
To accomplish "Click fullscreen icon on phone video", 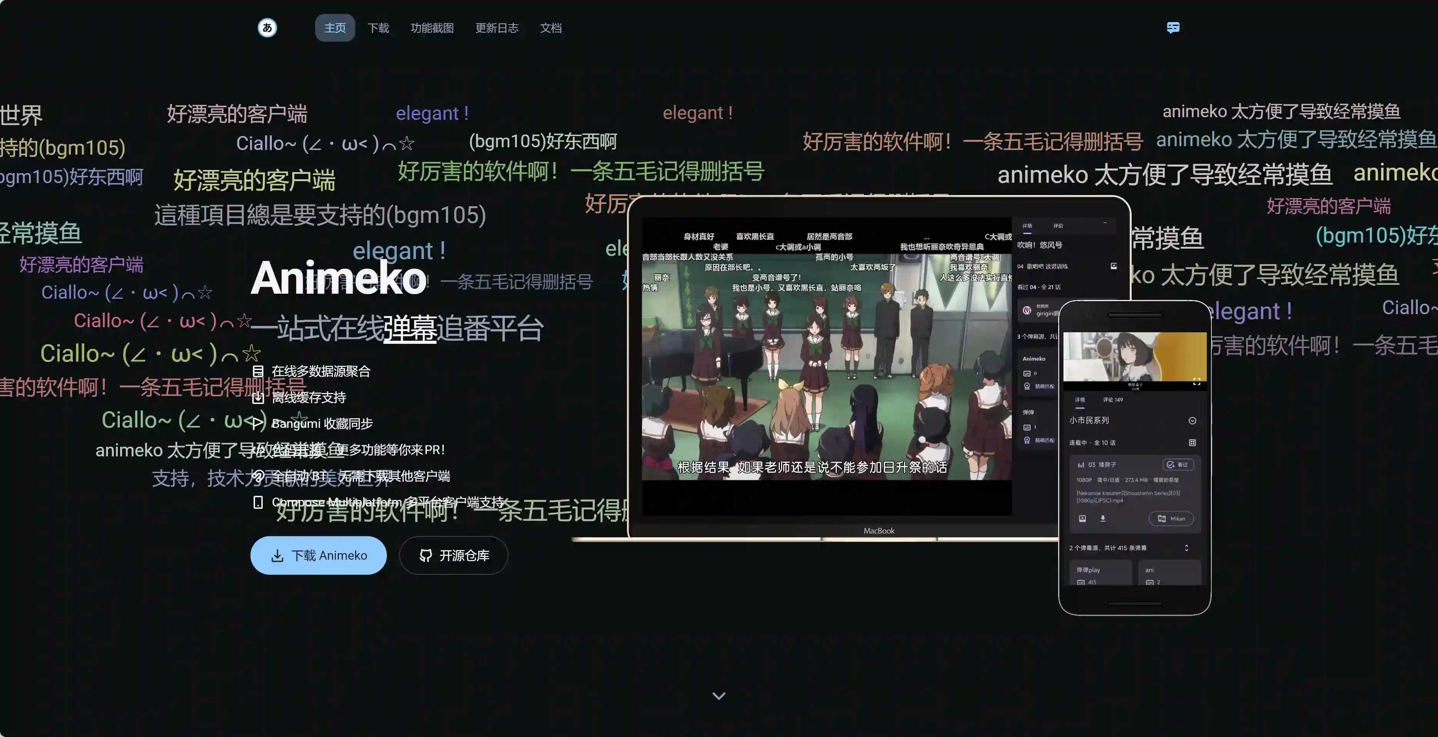I will tap(1196, 382).
